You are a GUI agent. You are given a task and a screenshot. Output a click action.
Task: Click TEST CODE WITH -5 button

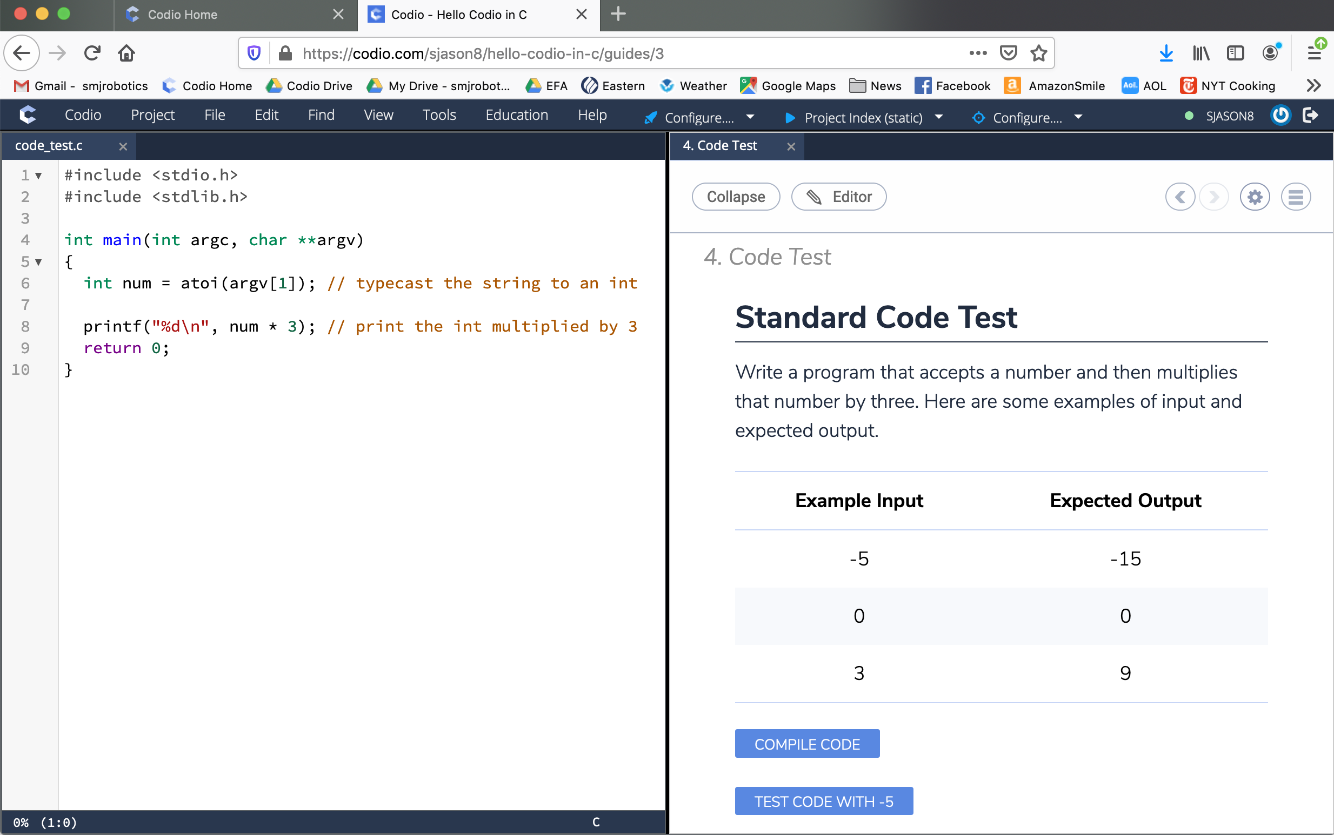point(823,801)
